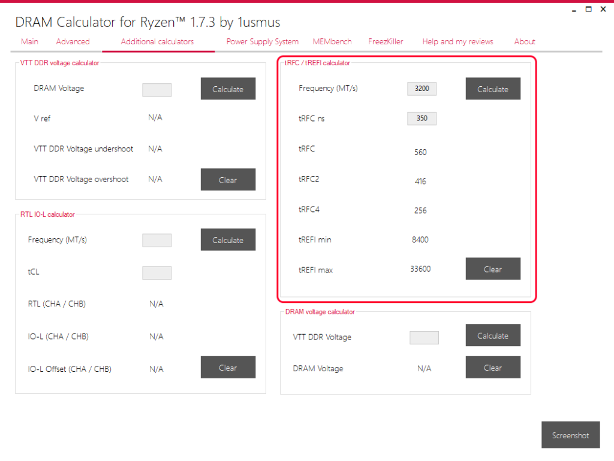Click the tRFC / tREFI calculator heading

point(317,63)
